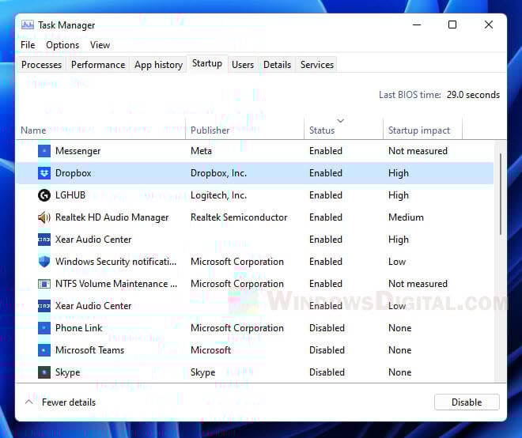Maximize the Task Manager window
522x438 pixels.
click(x=452, y=25)
